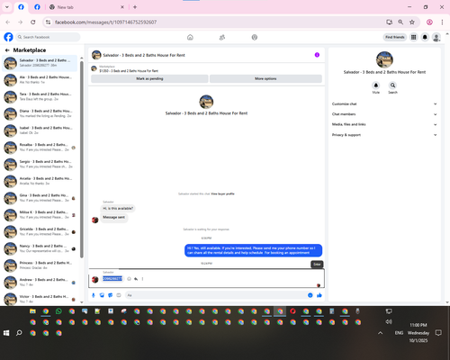The width and height of the screenshot is (450, 360).
Task: Bookmark this page with the star icon
Action: tap(412, 22)
